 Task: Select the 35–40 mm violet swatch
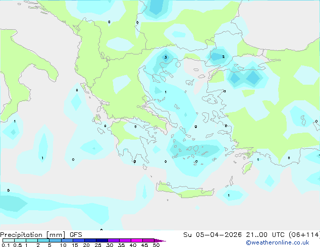[x=125, y=240]
